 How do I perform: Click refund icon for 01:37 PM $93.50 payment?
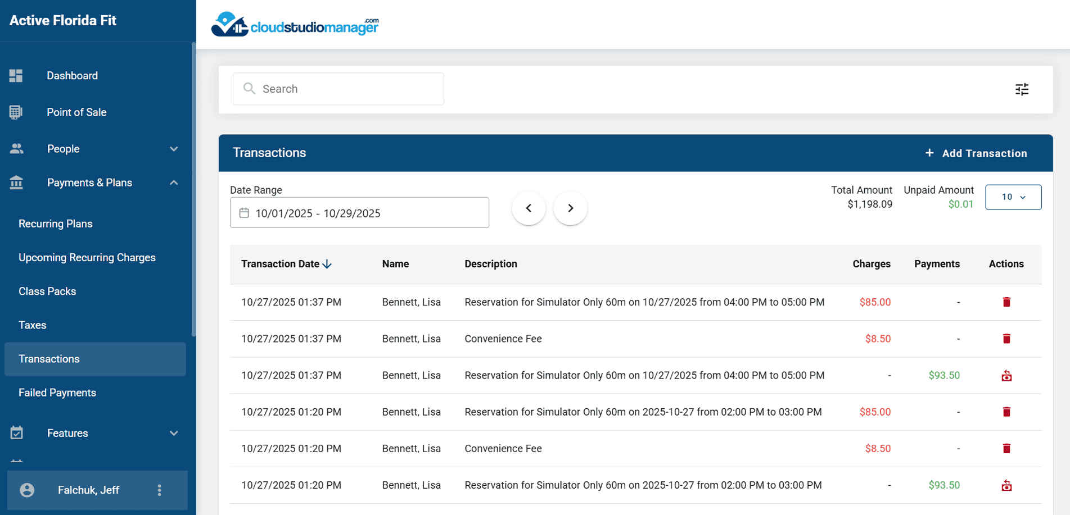[1006, 376]
